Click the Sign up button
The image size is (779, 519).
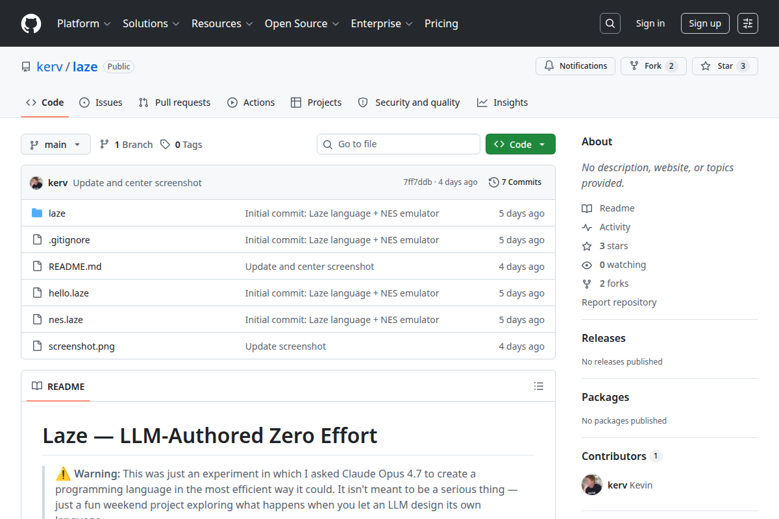pyautogui.click(x=705, y=23)
